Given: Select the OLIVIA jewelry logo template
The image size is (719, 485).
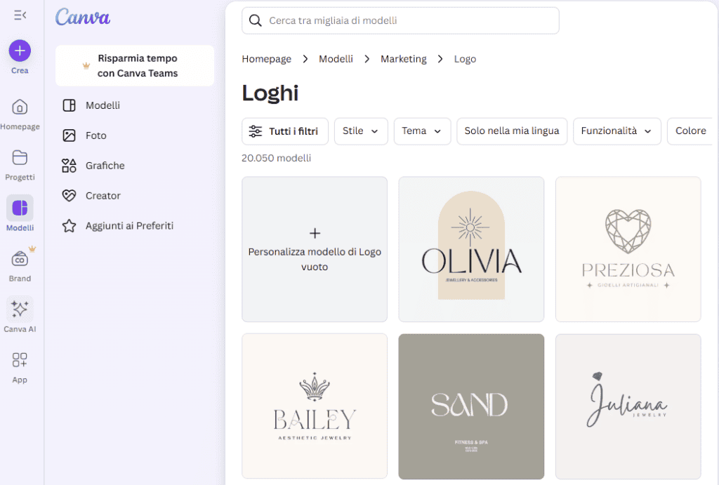Looking at the screenshot, I should click(x=470, y=249).
